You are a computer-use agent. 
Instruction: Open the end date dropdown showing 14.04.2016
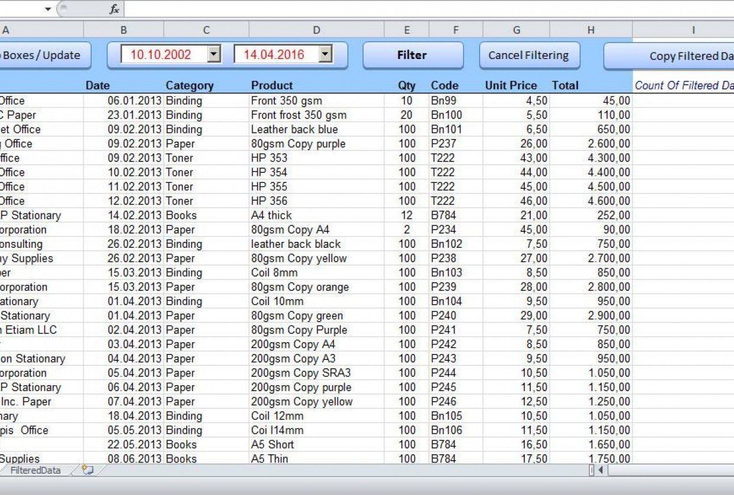point(325,53)
